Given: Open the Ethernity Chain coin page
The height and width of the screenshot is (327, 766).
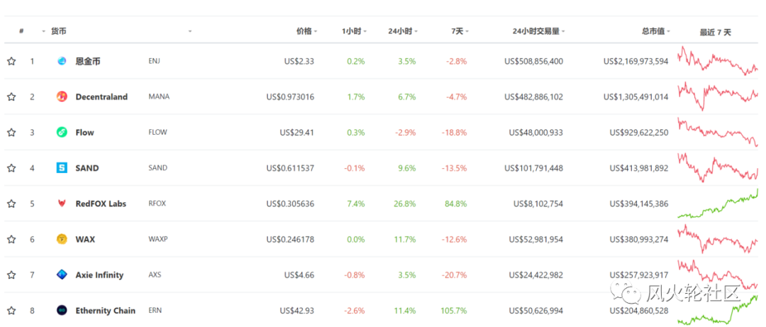Looking at the screenshot, I should (x=106, y=311).
